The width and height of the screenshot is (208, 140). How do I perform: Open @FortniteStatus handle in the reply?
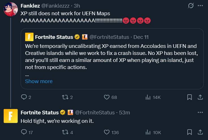coord(95,112)
